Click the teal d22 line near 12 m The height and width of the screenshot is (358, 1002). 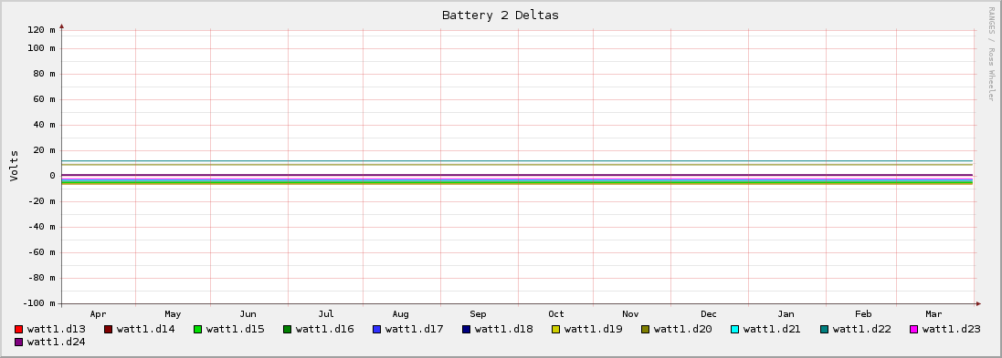[518, 160]
